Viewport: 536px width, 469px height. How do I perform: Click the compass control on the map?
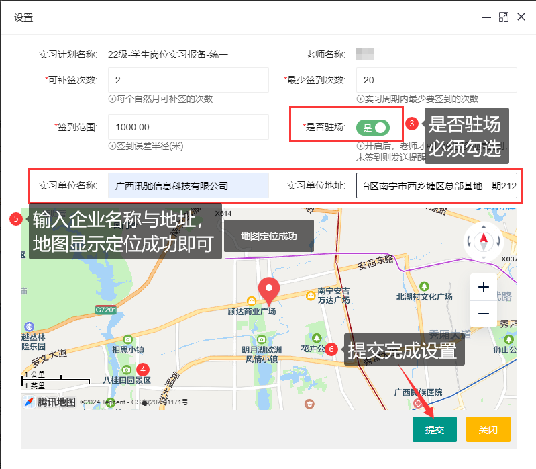click(483, 242)
